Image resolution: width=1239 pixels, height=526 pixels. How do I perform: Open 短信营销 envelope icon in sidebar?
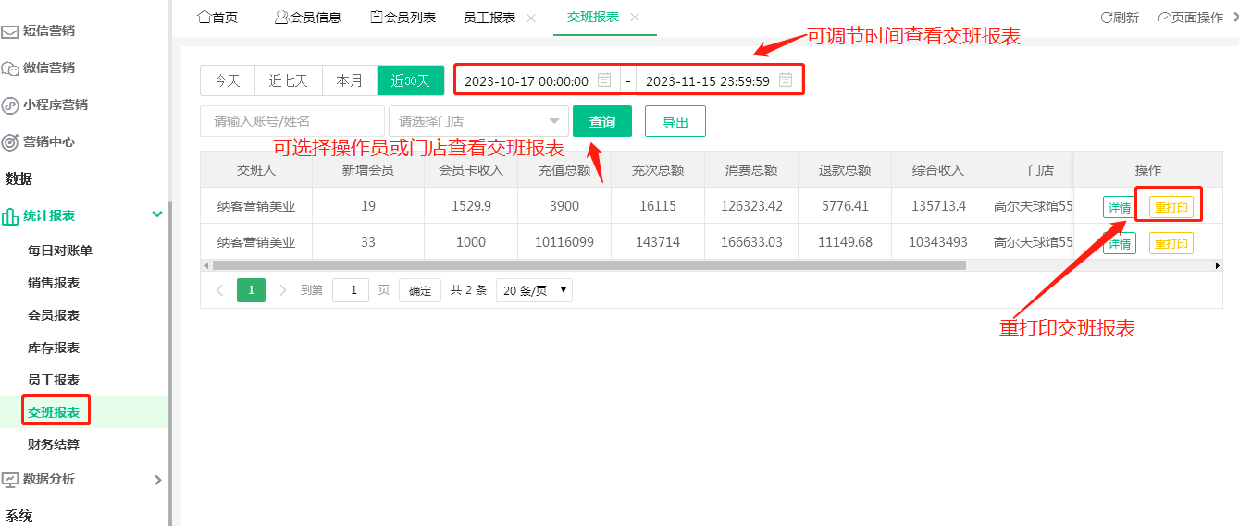(9, 31)
